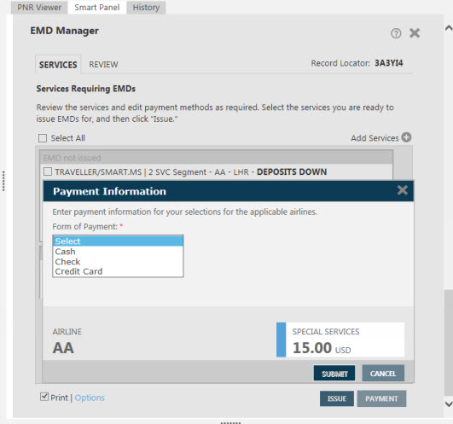Click the Add Services plus icon
The width and height of the screenshot is (453, 424).
click(x=406, y=137)
